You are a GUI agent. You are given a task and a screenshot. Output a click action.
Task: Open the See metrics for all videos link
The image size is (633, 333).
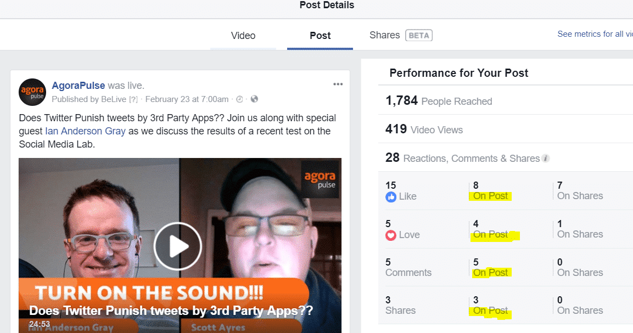coord(595,34)
